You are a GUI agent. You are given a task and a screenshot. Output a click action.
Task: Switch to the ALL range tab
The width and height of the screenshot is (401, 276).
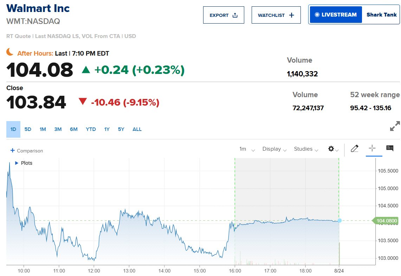[x=137, y=130]
